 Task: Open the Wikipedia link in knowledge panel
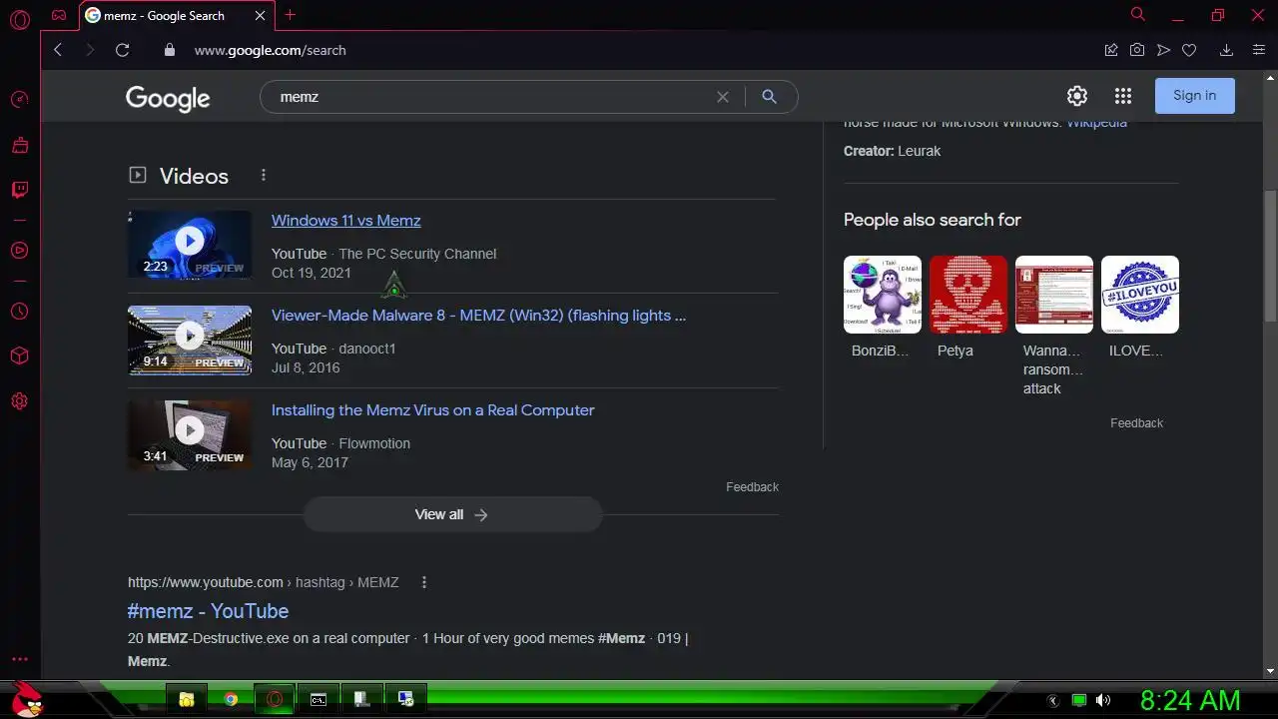pos(1096,124)
